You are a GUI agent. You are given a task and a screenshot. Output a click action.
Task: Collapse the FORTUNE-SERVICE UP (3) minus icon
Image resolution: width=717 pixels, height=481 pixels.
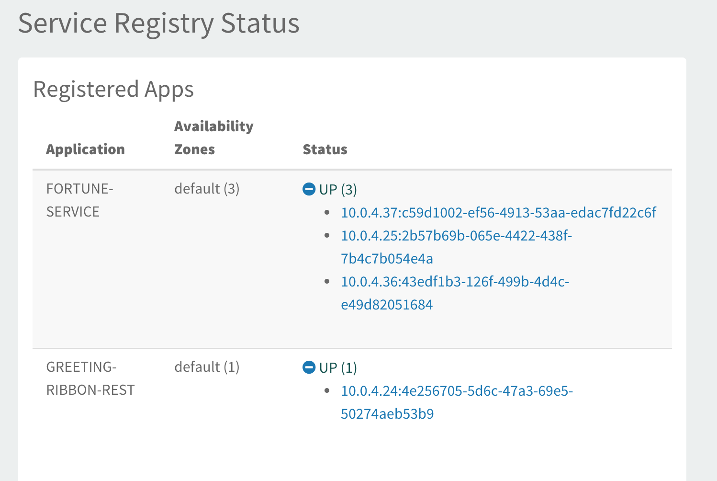(x=309, y=189)
